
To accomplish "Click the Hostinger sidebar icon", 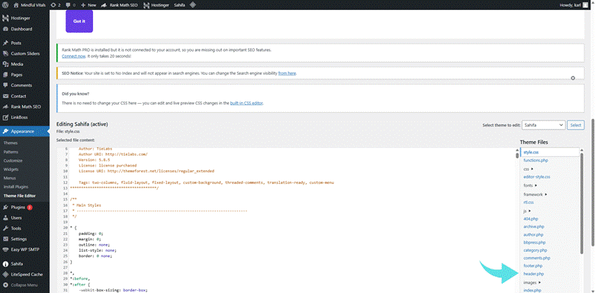I will [x=5, y=18].
